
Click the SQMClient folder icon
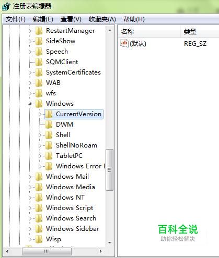coord(39,62)
